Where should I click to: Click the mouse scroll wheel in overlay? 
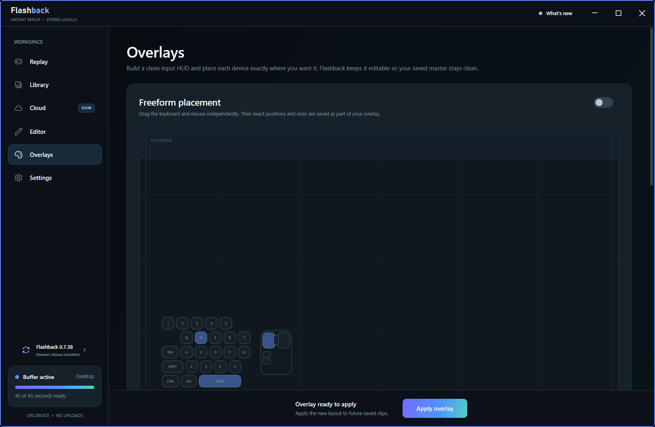276,340
